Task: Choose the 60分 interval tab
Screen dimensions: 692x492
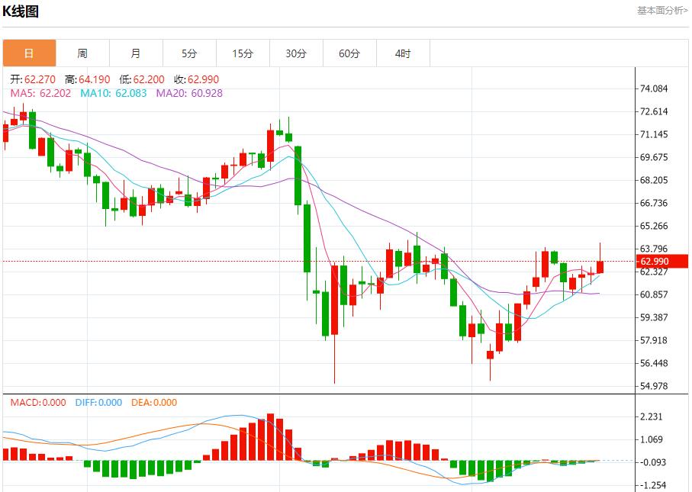Action: pyautogui.click(x=349, y=53)
